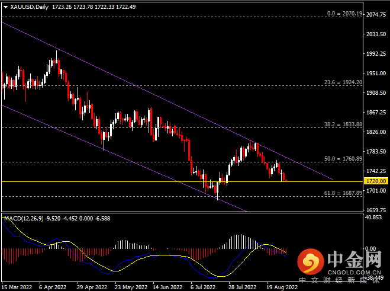Viewport: 390px width, 291px height.
Task: Click the Fibonacci label 38.2 = 1833.88
Action: (x=343, y=124)
